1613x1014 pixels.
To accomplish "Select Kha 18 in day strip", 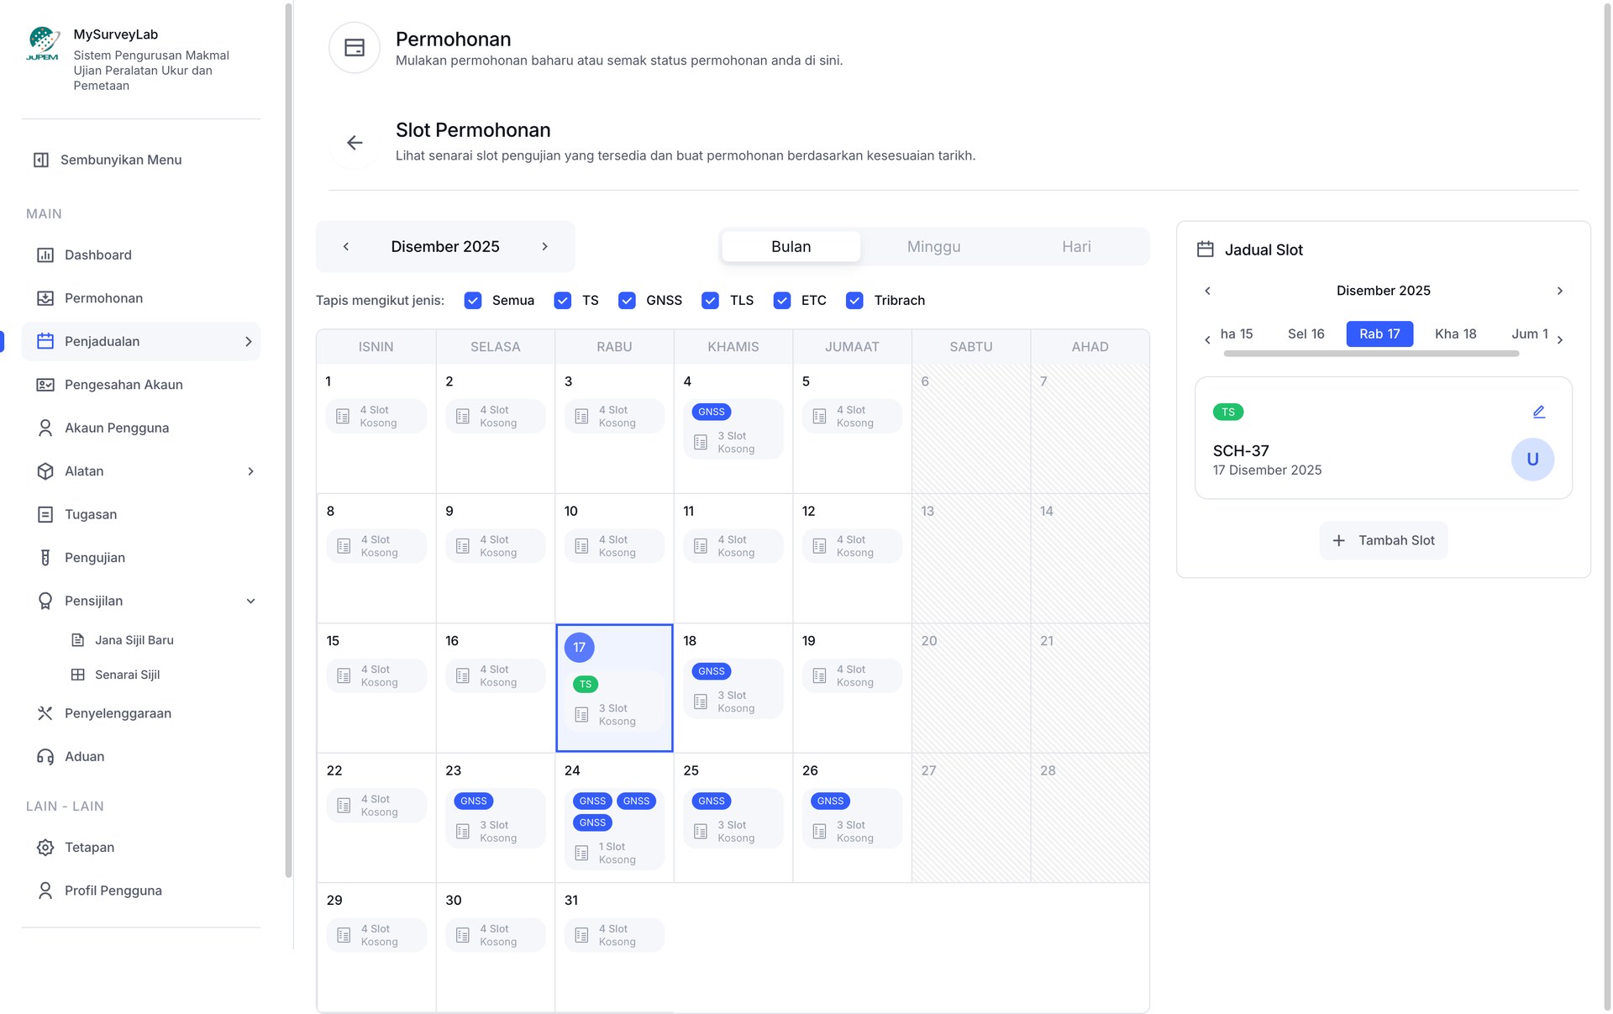I will coord(1456,334).
